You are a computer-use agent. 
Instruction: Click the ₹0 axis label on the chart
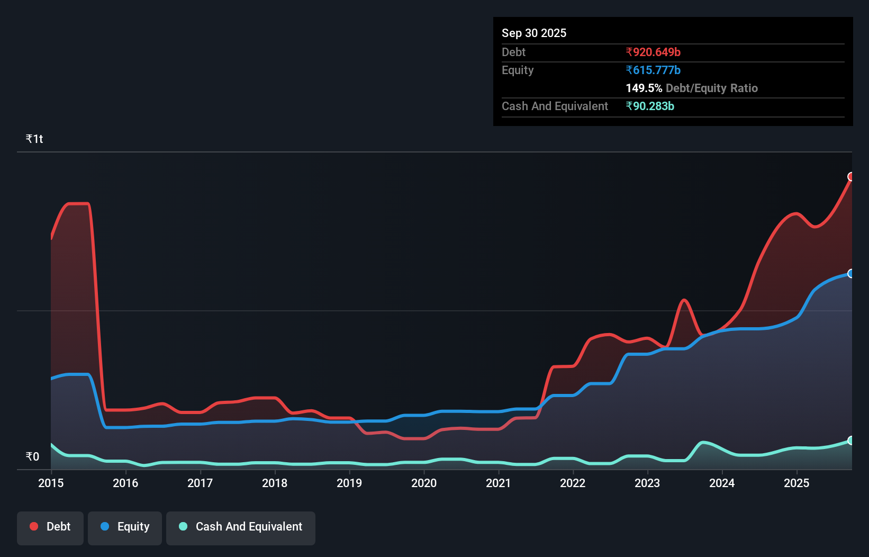click(x=32, y=456)
